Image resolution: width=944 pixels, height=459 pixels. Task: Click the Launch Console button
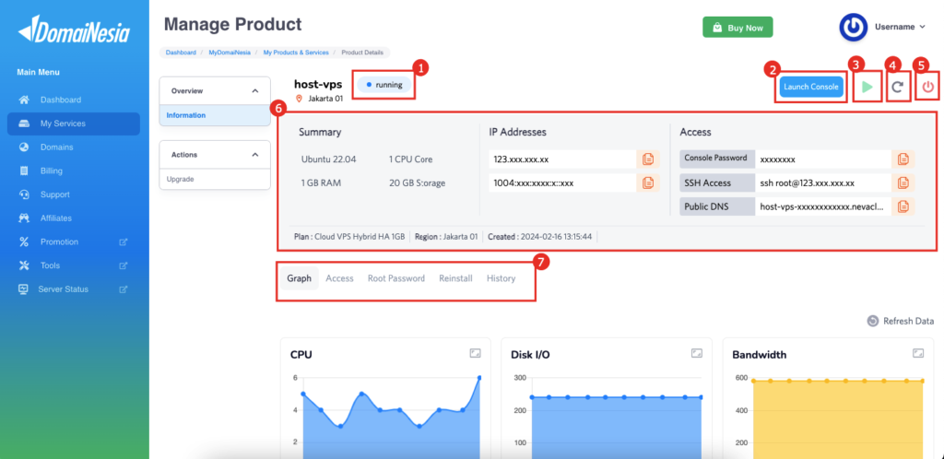[x=811, y=87]
